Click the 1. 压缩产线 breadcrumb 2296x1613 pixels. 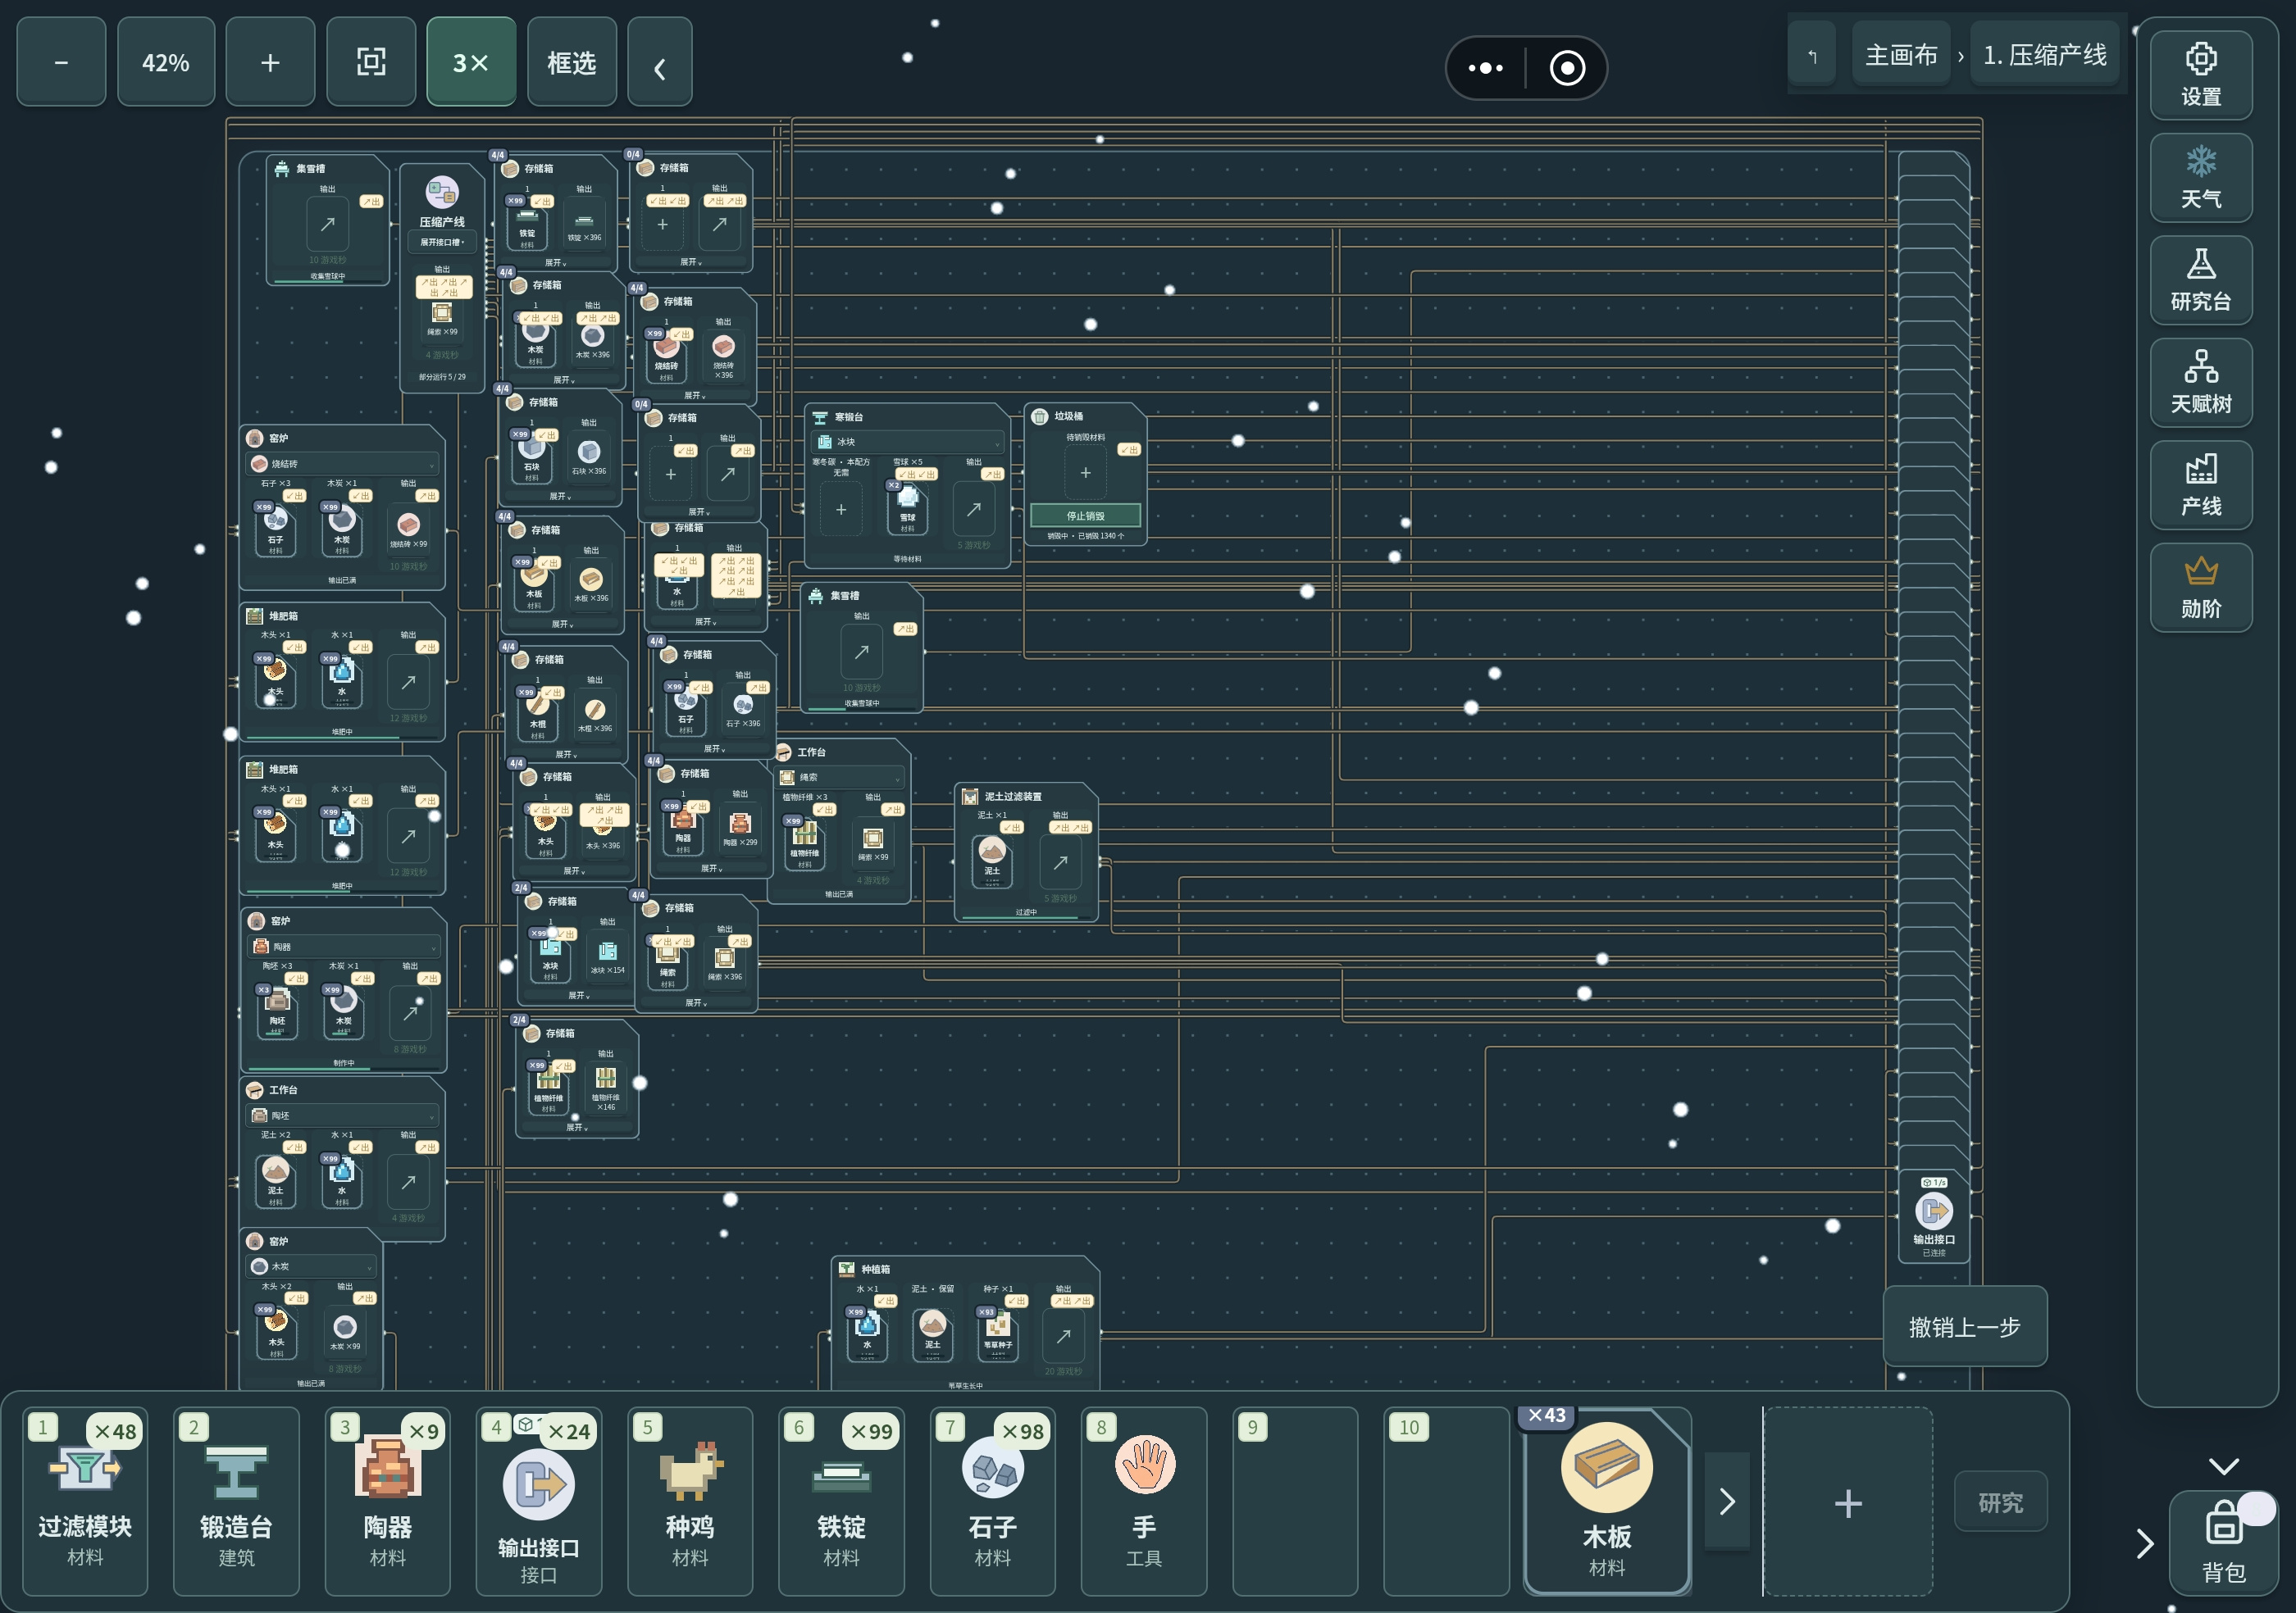(2045, 56)
